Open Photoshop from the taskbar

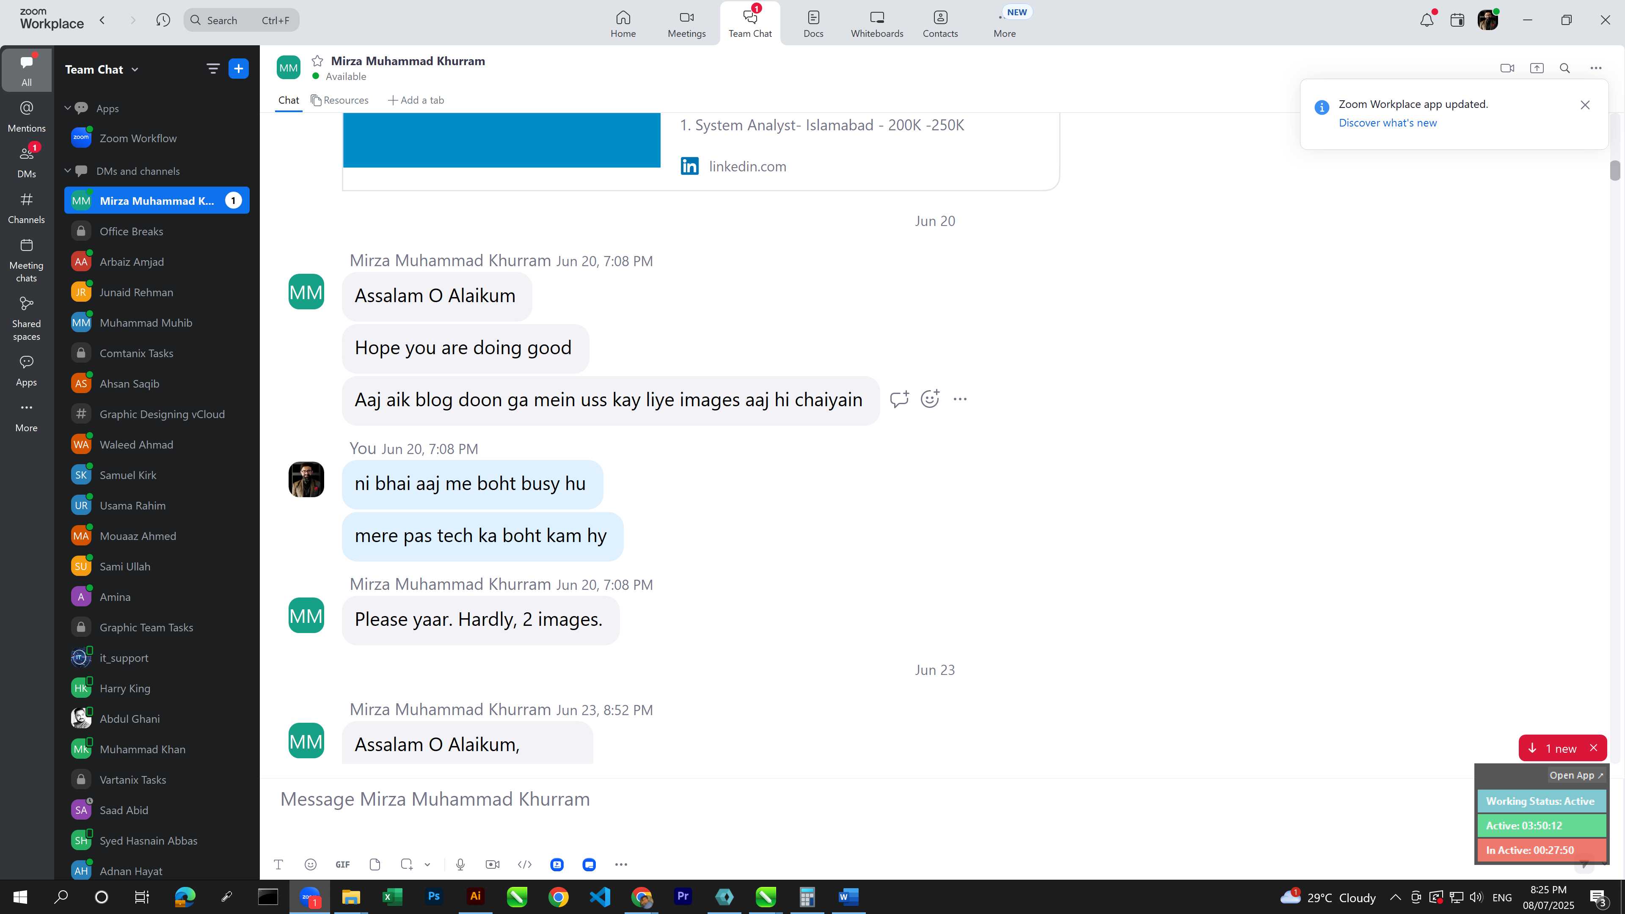click(433, 896)
